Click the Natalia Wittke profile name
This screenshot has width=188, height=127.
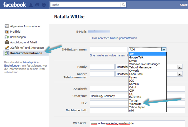69,17
